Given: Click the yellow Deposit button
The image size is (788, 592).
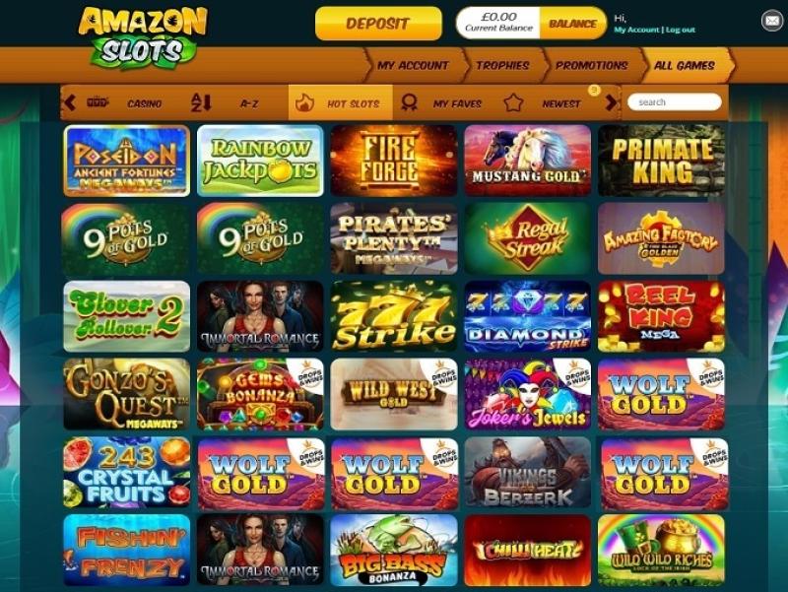Looking at the screenshot, I should tap(378, 23).
